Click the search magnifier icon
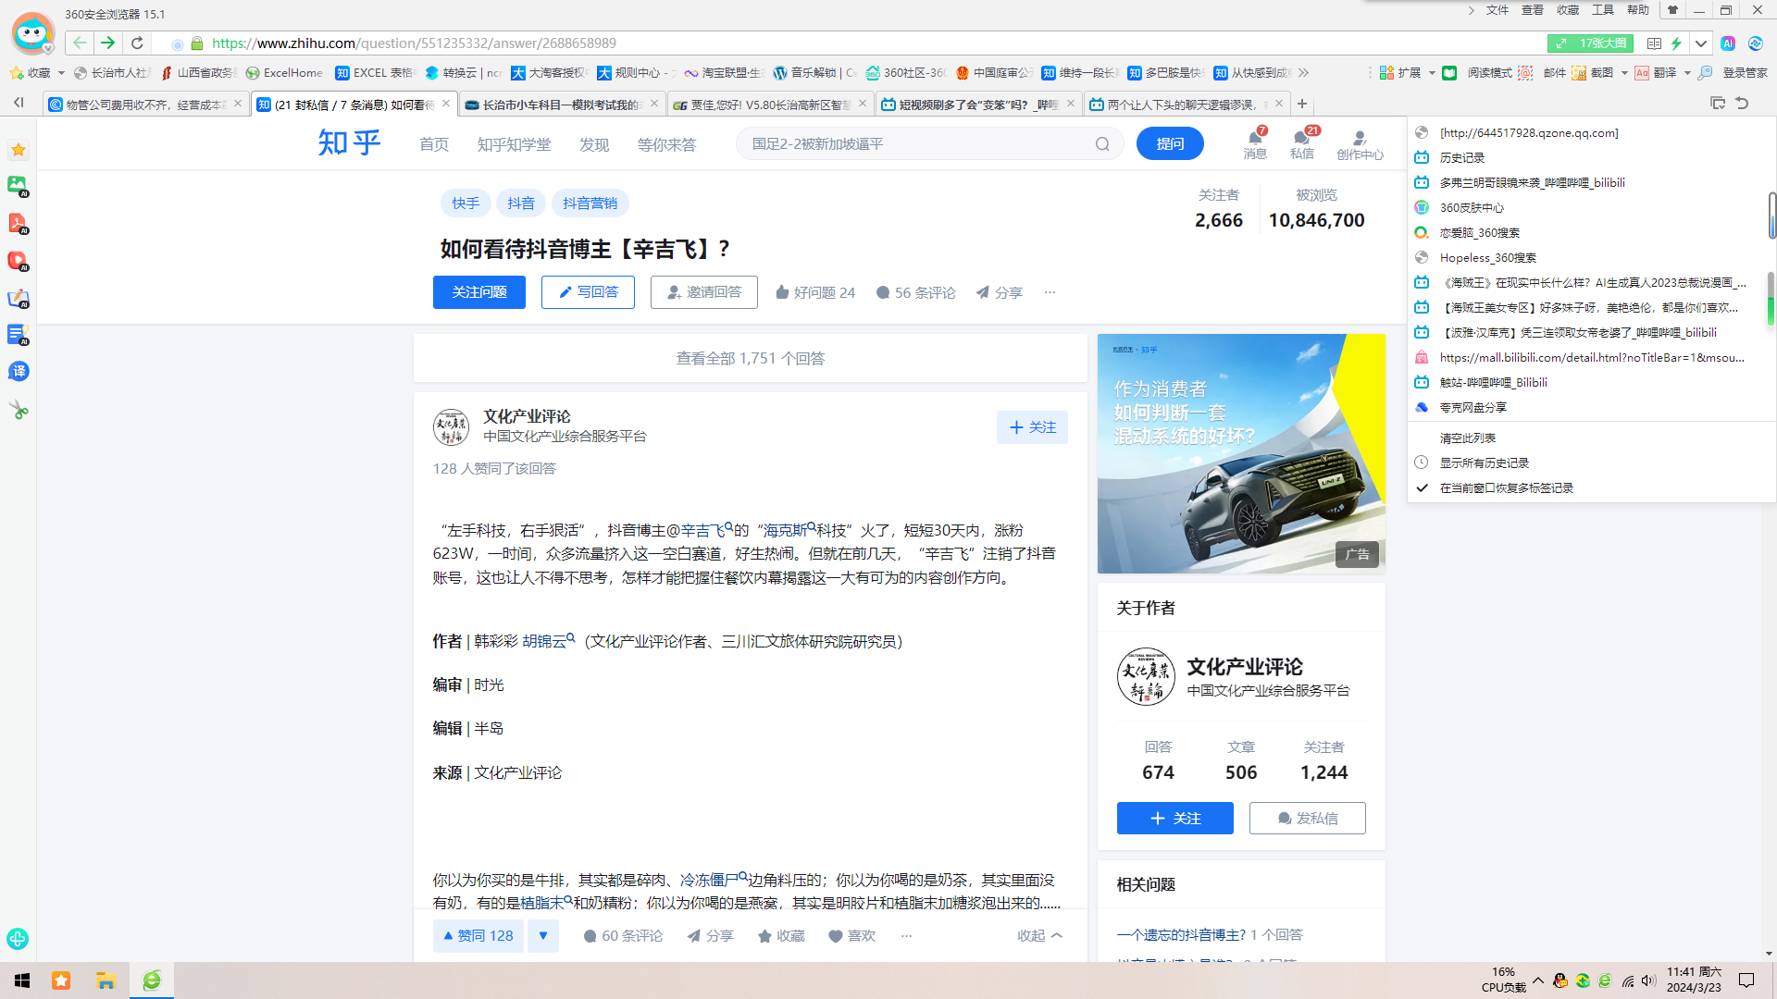This screenshot has width=1777, height=999. (1102, 144)
